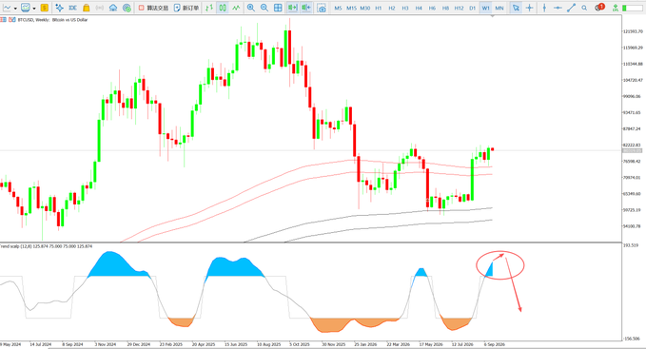Open the search magnifier icon
Screen dimensions: 646x349
point(584,8)
